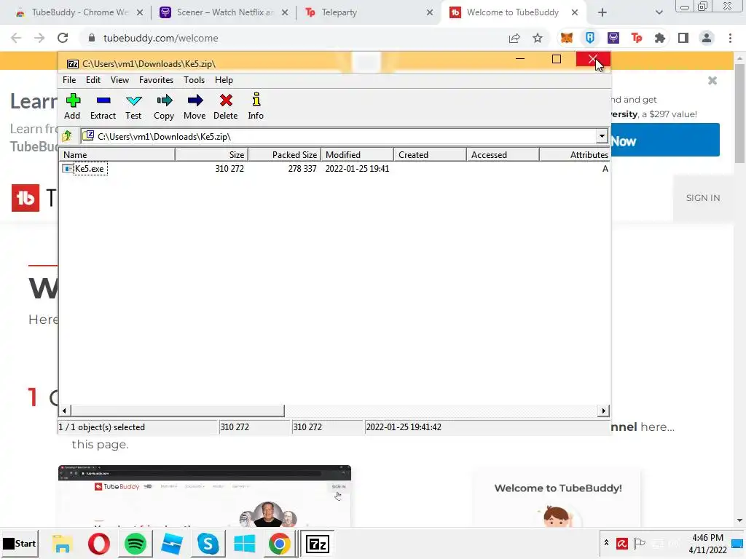The width and height of the screenshot is (746, 559).
Task: Open Skype from the taskbar
Action: (208, 544)
